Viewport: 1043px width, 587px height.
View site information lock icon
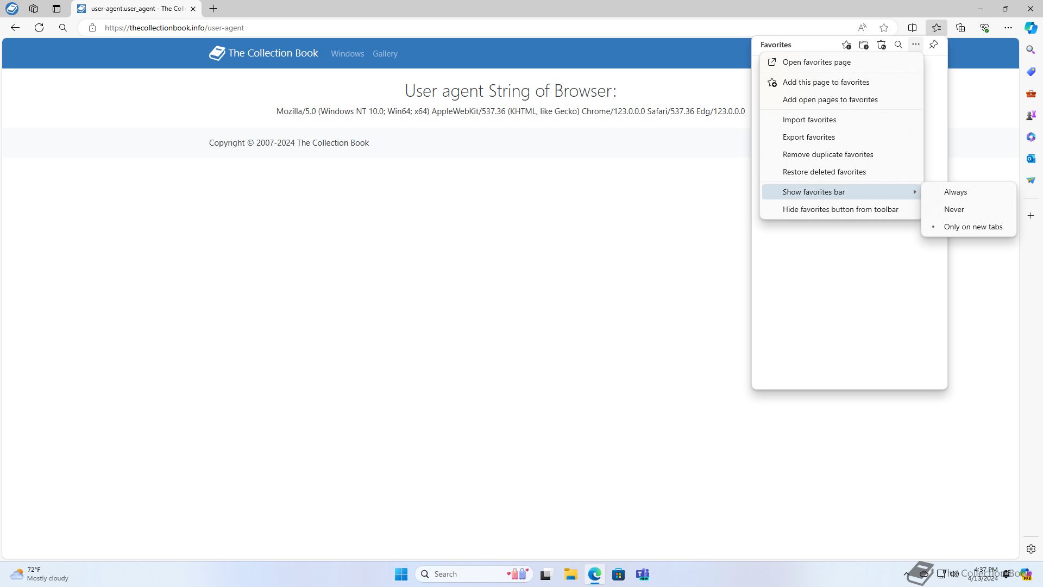pyautogui.click(x=92, y=28)
